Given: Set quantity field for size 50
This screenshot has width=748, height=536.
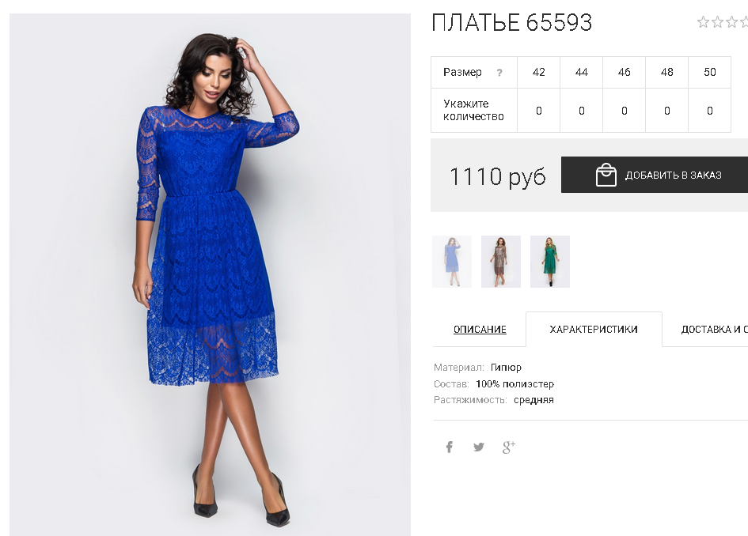Looking at the screenshot, I should point(710,111).
